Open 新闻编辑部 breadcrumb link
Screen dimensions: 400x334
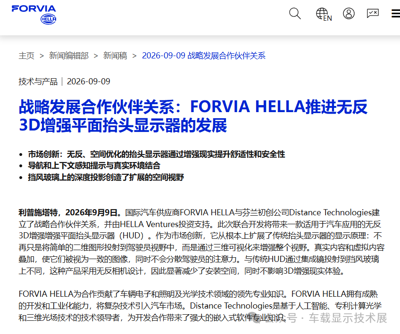pyautogui.click(x=69, y=56)
